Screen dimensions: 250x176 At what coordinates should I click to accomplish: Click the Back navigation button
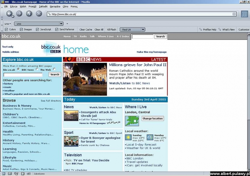pos(9,13)
